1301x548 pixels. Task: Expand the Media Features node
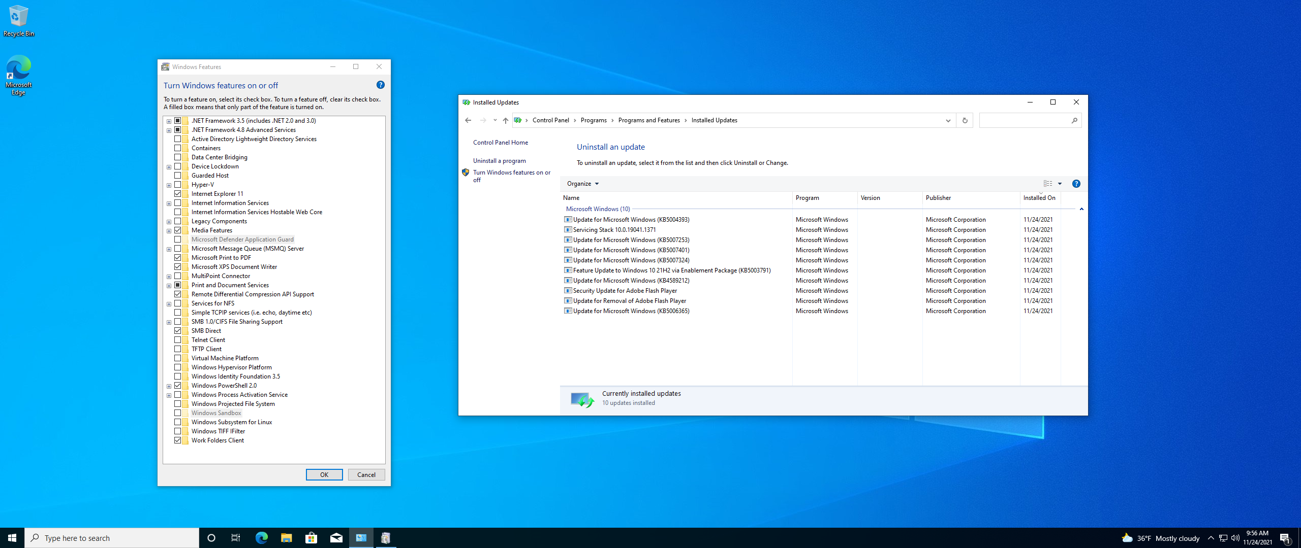click(x=169, y=231)
